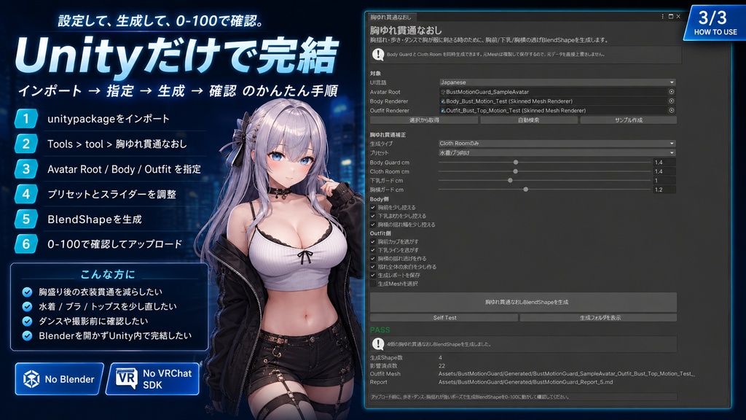Click the Unity cube icon in No Blender badge
746x420 pixels.
tap(31, 379)
